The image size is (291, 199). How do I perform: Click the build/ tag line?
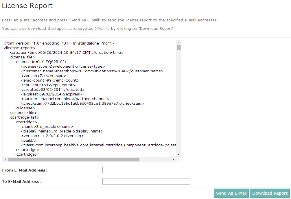(29, 141)
